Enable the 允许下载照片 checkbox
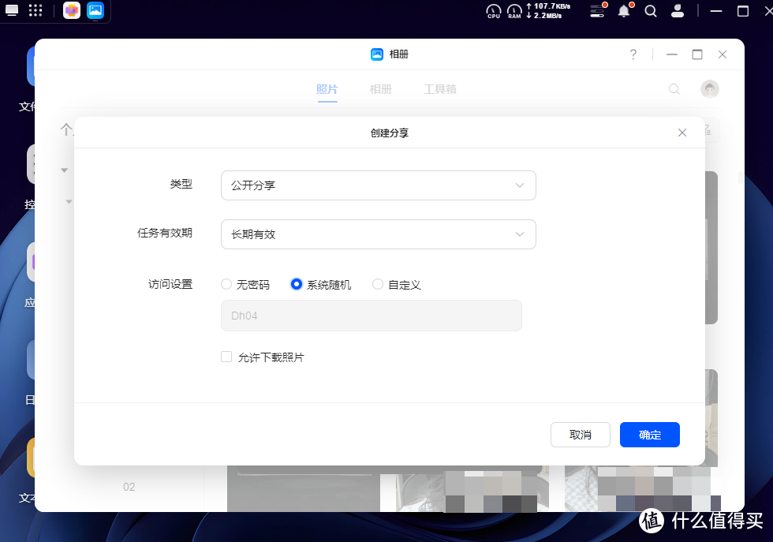Viewport: 773px width, 542px height. [226, 357]
